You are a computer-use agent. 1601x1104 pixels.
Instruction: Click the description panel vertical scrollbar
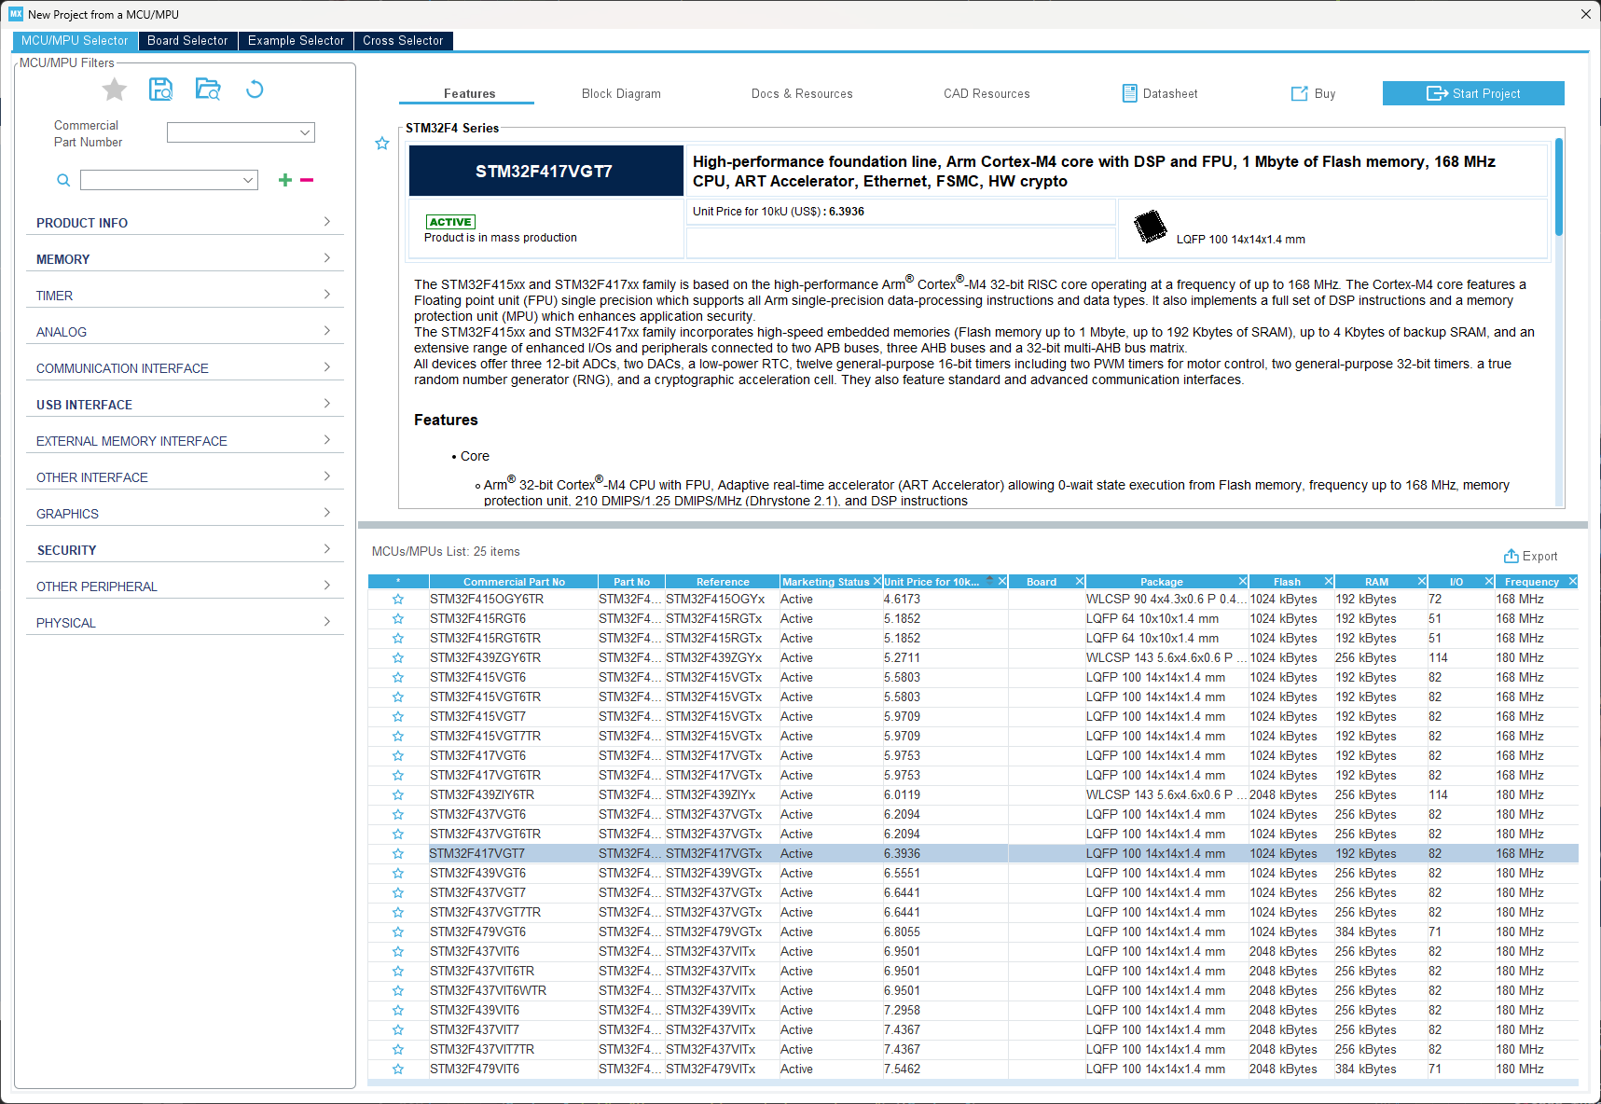(1559, 187)
